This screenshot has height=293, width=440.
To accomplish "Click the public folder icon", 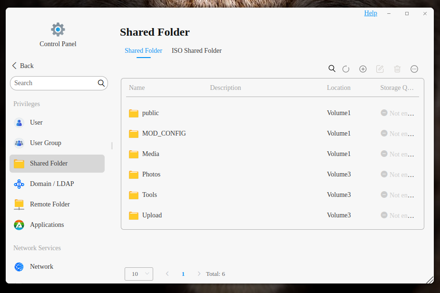I will 134,113.
